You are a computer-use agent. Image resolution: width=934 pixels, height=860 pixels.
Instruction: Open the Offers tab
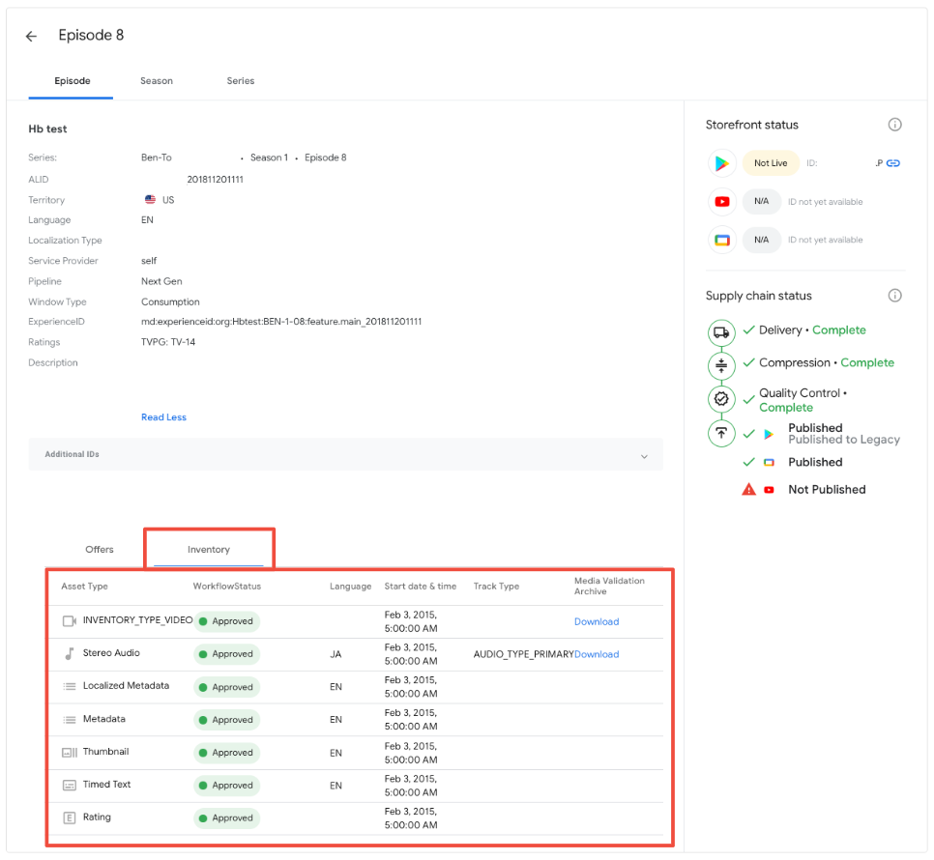(99, 549)
